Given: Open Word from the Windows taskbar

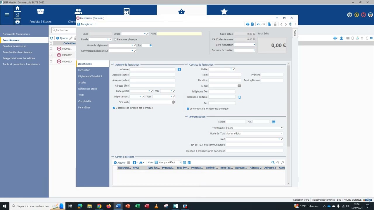Looking at the screenshot, I should [118, 206].
